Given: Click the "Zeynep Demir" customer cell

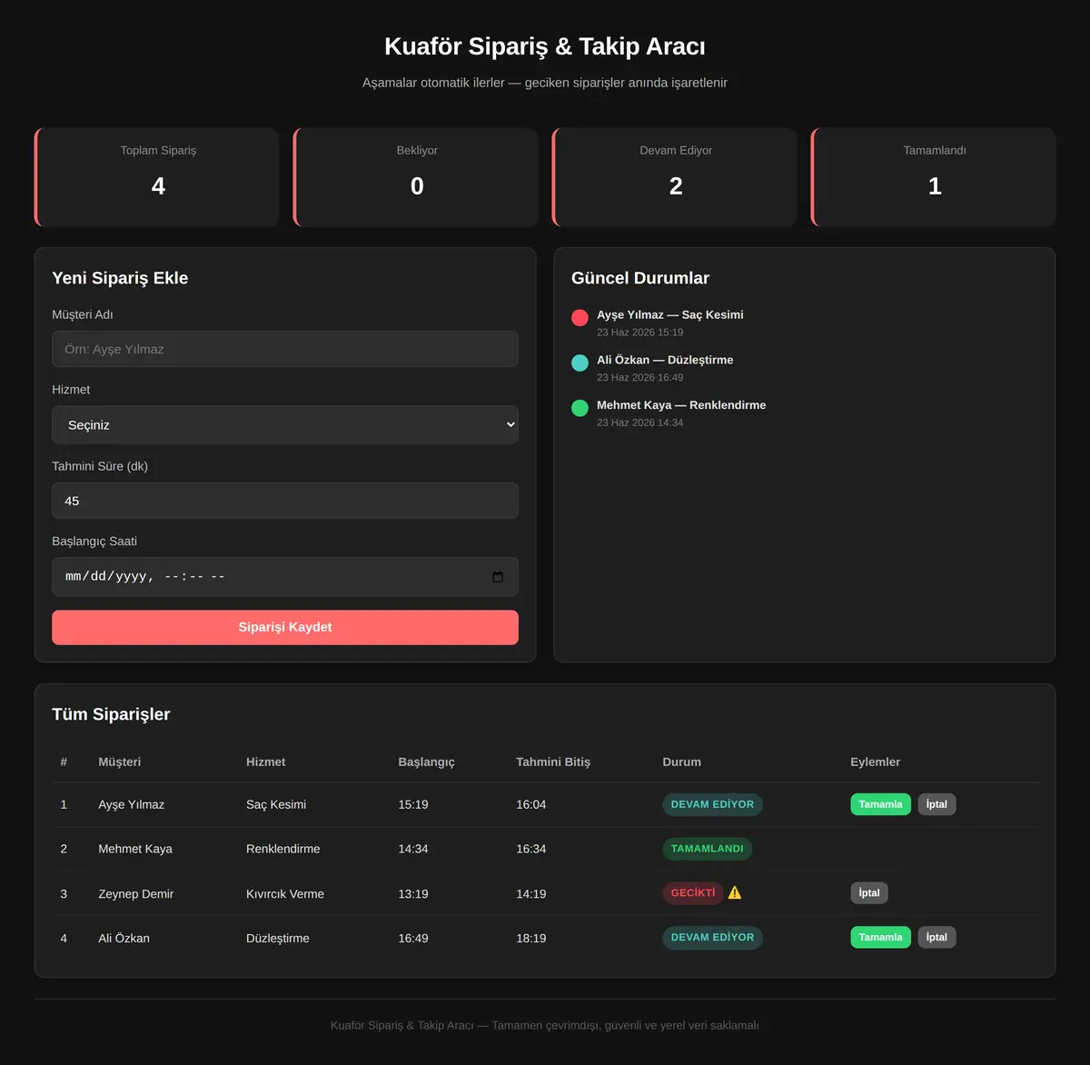Looking at the screenshot, I should tap(136, 894).
